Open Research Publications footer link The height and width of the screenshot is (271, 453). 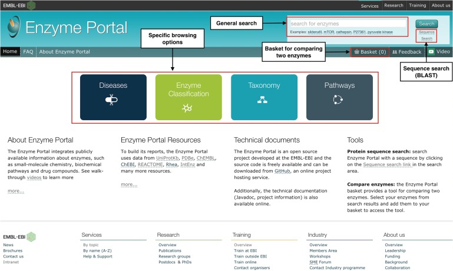(x=170, y=250)
